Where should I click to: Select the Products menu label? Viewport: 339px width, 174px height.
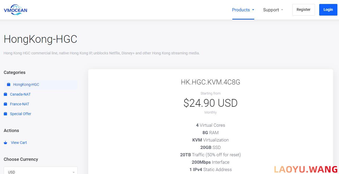click(x=241, y=10)
